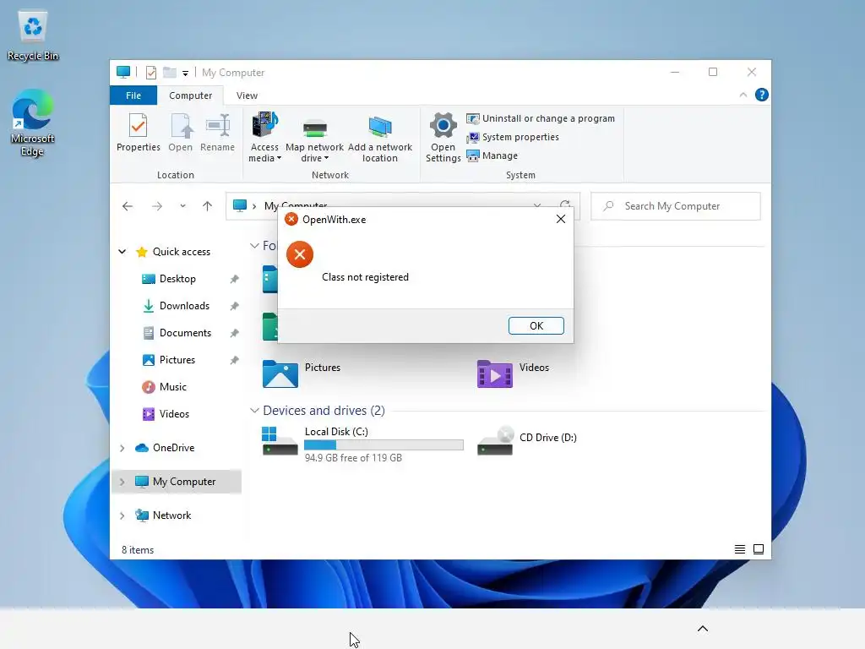Go back with the back arrow
Image resolution: width=865 pixels, height=649 pixels.
tap(128, 206)
